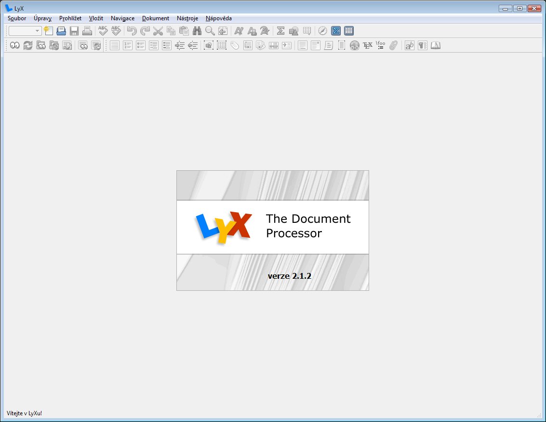Image resolution: width=546 pixels, height=422 pixels.
Task: Open the Vložit menu
Action: pos(96,18)
